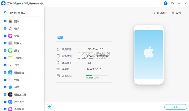Click the Photos (图片) app icon
Viewport: 189px width, 111px height.
tap(10, 21)
